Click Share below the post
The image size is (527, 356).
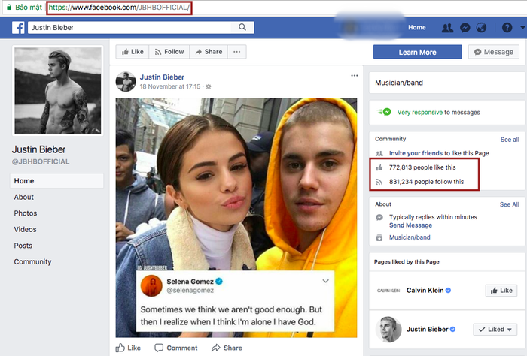[x=227, y=348]
